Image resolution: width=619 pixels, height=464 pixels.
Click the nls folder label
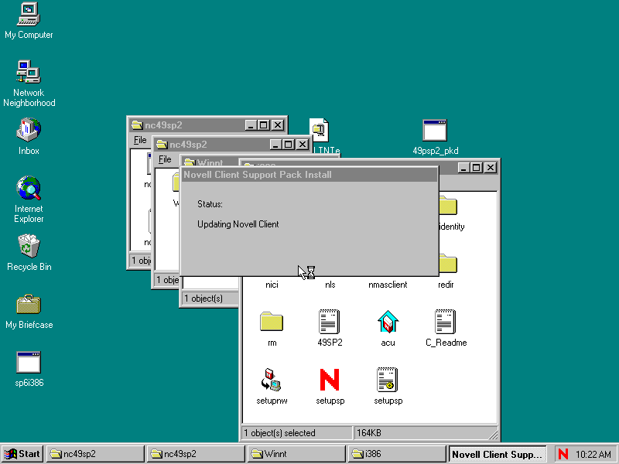click(x=330, y=285)
